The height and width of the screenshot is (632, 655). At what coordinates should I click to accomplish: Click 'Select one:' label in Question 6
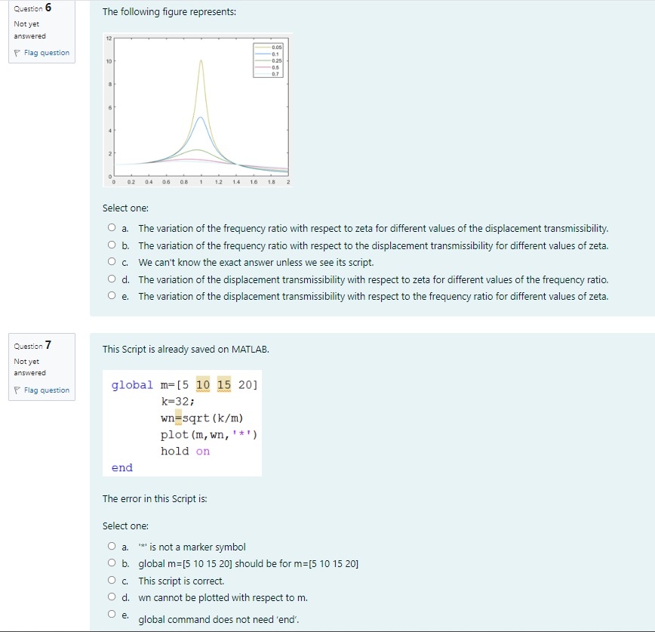[x=125, y=208]
